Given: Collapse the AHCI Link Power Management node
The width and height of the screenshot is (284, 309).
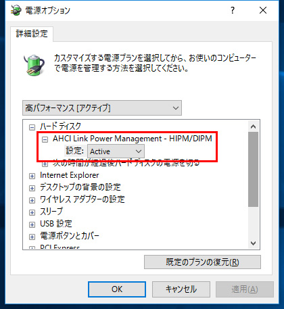Looking at the screenshot, I should 45,139.
